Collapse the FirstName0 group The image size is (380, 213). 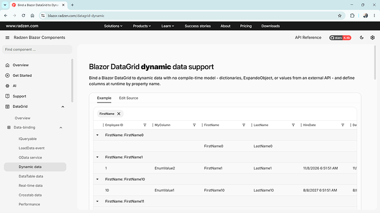point(97,135)
